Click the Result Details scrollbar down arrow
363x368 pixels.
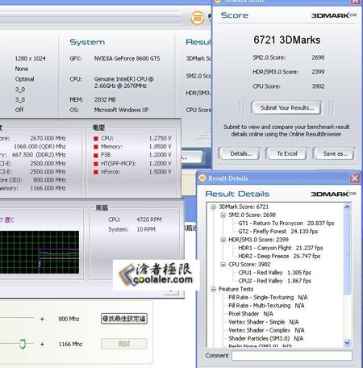tap(347, 343)
